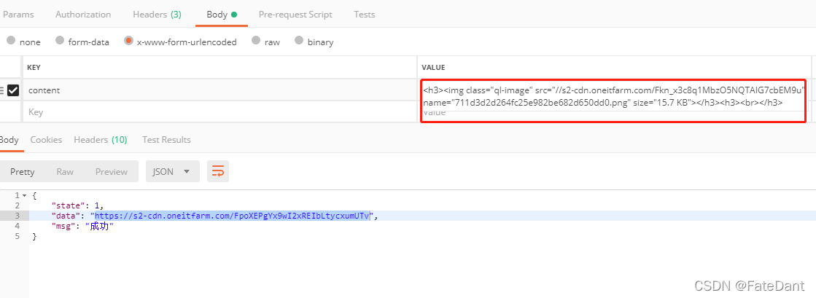Click the s2-cdn.oneitfarm.com data URL
The width and height of the screenshot is (816, 298).
coord(232,216)
